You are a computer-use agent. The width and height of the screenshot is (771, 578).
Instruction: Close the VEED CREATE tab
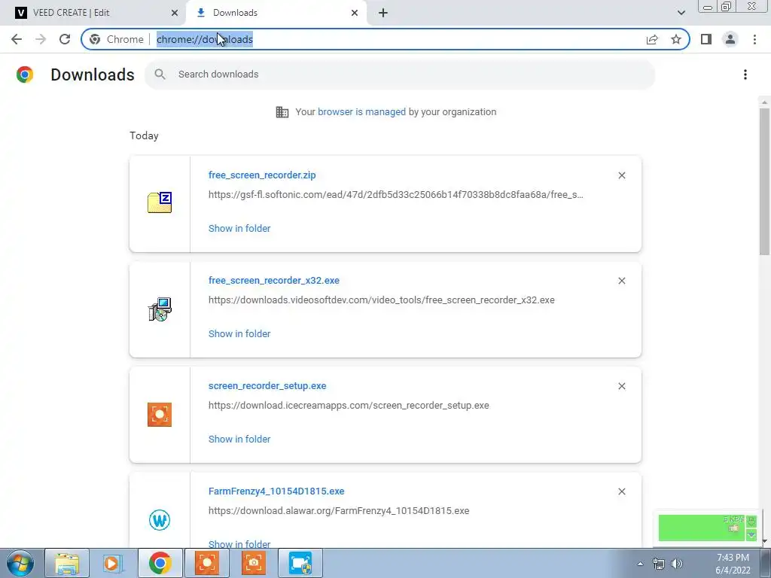tap(175, 13)
